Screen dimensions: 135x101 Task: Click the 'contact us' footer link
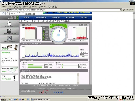coord(71,88)
